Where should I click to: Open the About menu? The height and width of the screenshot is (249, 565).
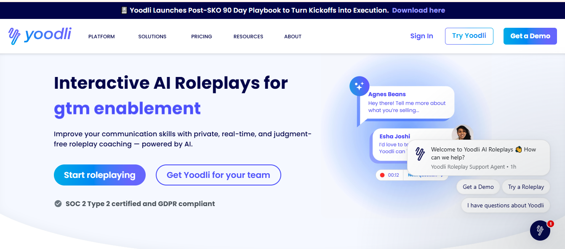tap(293, 37)
